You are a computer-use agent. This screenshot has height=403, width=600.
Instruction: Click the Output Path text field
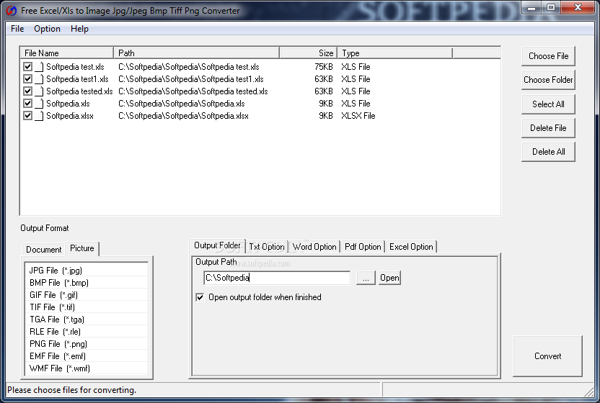(277, 278)
